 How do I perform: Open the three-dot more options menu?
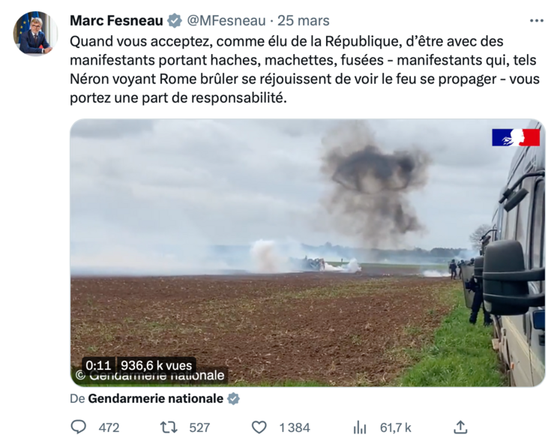coord(537,20)
